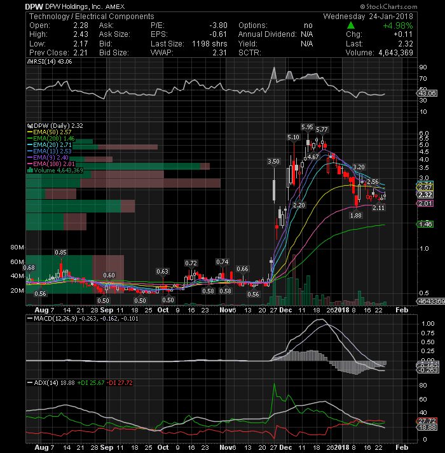Click the 4.67 price label
This screenshot has width=445, height=453.
tap(313, 157)
